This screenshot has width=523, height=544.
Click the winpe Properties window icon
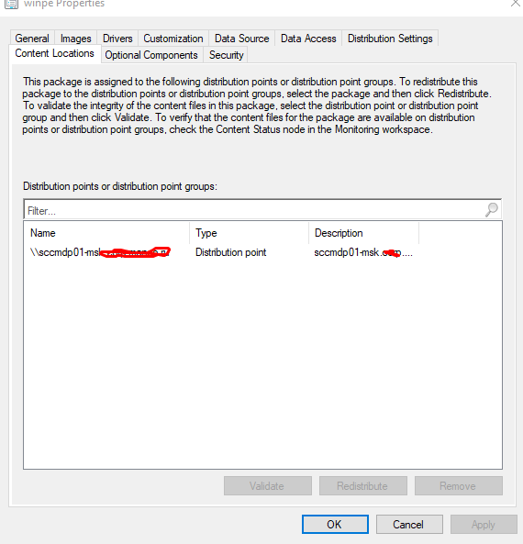point(11,5)
